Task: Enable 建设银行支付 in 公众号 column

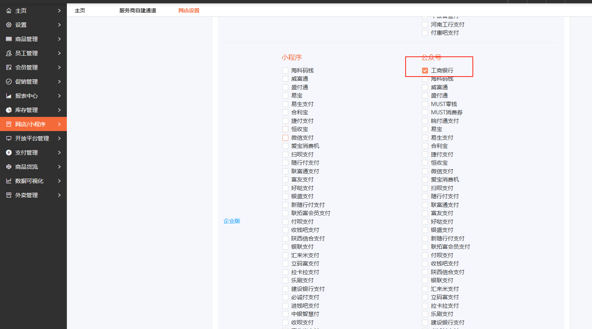Action: tap(425, 323)
